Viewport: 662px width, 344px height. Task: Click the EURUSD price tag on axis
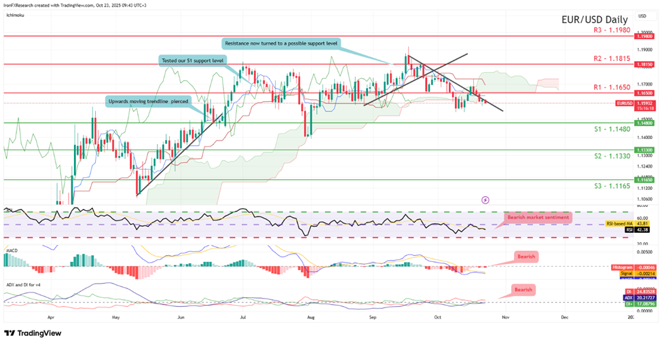[x=625, y=102]
